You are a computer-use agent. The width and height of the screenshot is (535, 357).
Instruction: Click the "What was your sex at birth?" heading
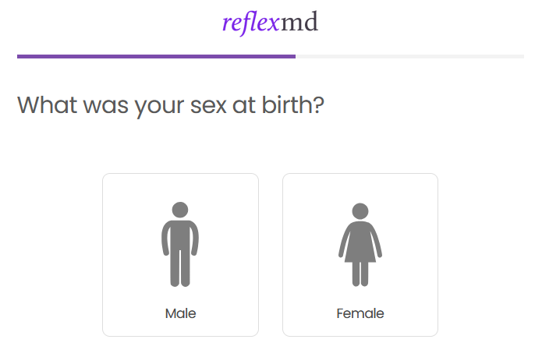click(x=170, y=104)
